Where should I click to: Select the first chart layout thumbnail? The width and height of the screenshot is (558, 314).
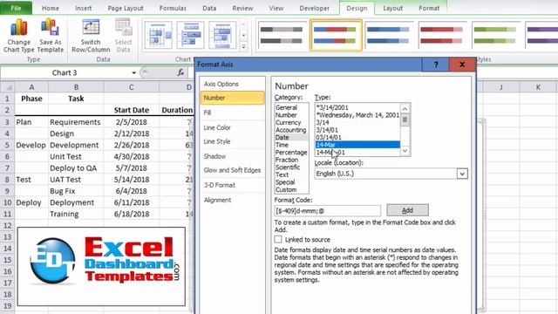coord(159,35)
